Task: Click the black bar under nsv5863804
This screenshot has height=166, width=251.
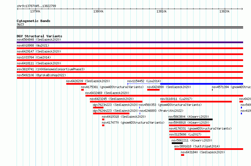Action: (x=190, y=119)
